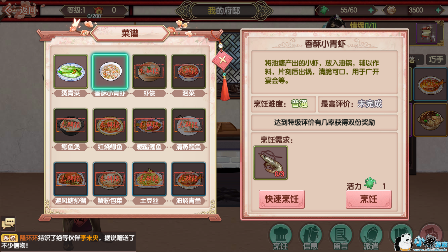Open the 派遣 dispatch round button

tap(371, 237)
